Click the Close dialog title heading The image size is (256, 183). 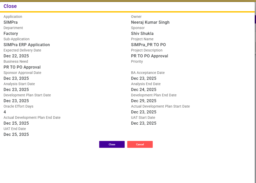coord(10,6)
